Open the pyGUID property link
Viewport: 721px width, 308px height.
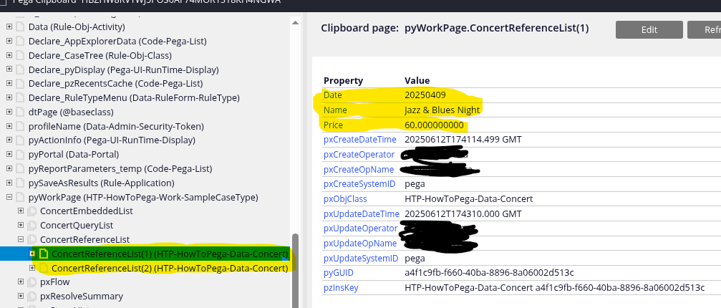coord(339,273)
